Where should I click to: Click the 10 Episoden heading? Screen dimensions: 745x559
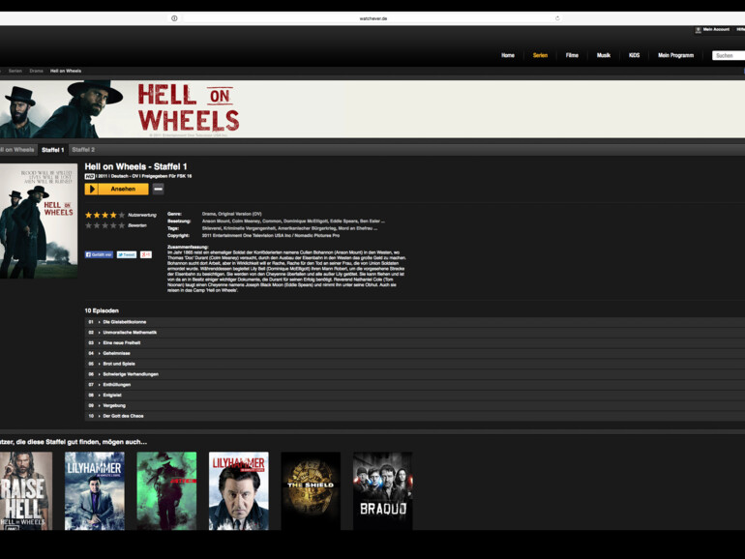tap(102, 310)
